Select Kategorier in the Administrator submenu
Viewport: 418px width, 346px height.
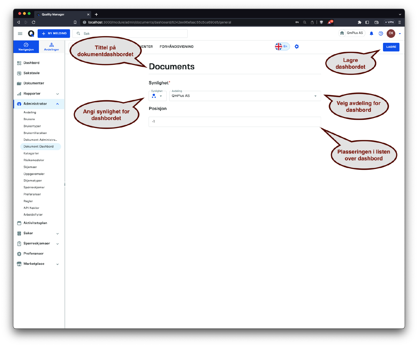tap(31, 154)
